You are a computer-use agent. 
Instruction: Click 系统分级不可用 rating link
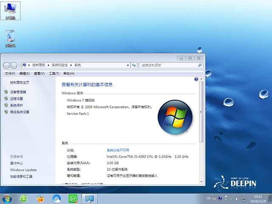[x=118, y=150]
